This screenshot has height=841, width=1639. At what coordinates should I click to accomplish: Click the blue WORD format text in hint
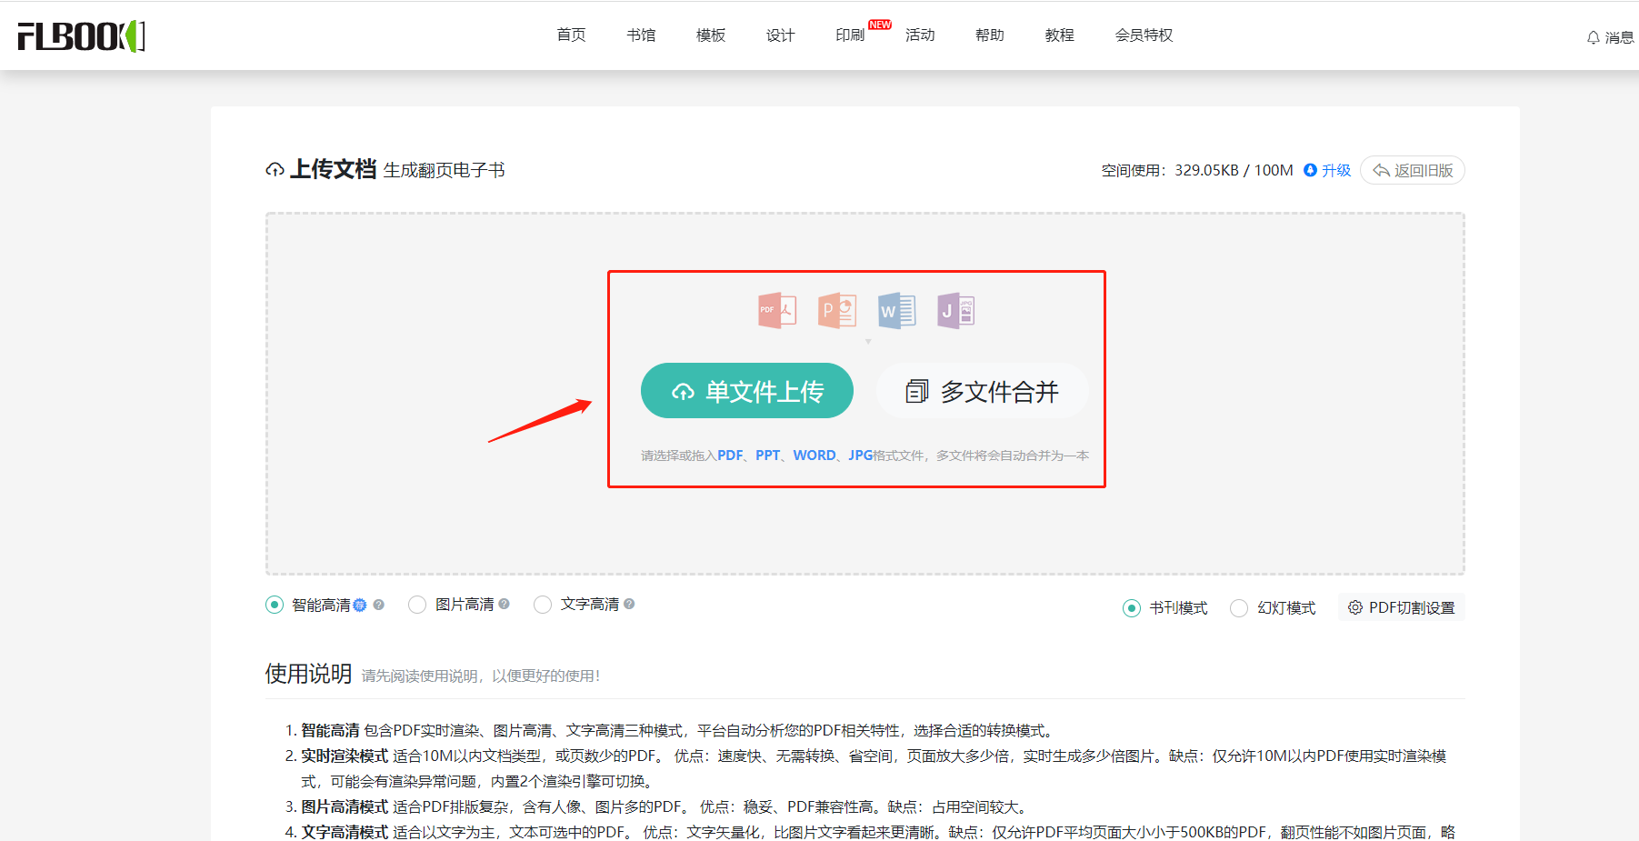(x=815, y=456)
